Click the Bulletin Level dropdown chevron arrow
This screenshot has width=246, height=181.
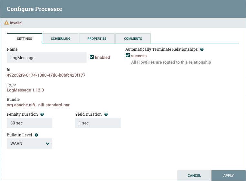click(48, 144)
